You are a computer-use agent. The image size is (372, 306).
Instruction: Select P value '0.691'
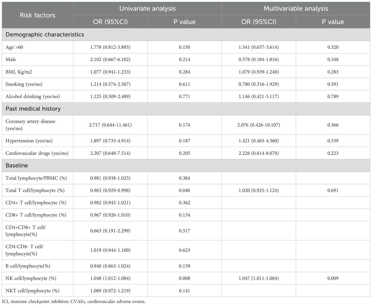pos(333,190)
